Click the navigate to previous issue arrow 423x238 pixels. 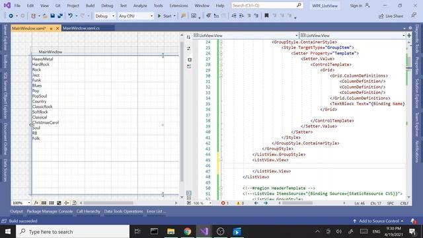tap(256, 203)
